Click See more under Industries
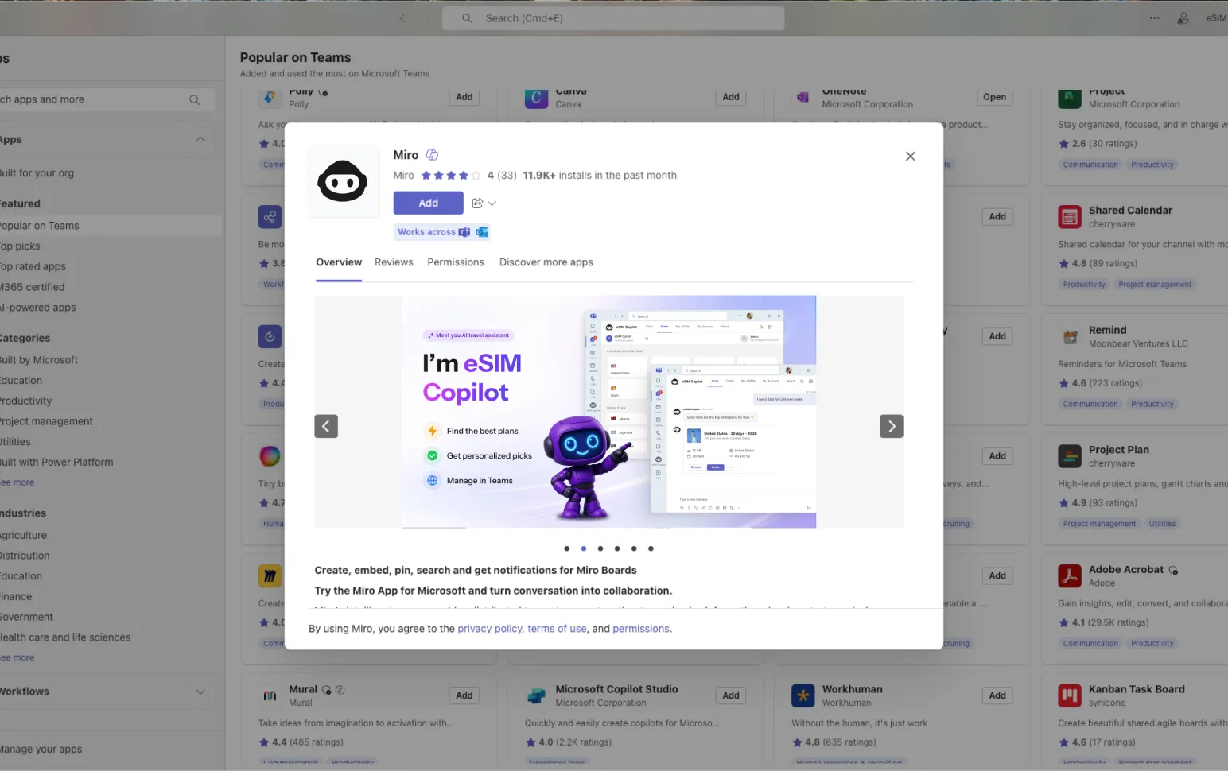 point(17,658)
